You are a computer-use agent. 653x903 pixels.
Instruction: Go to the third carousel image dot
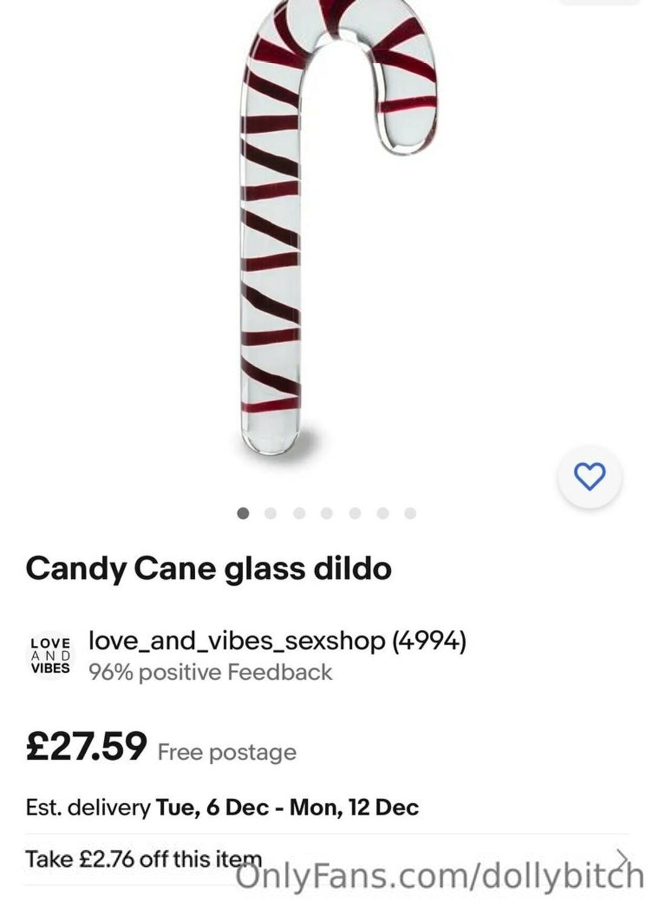(x=299, y=513)
